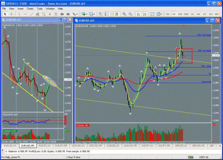Toggle chart Auto Scroll

click(138, 14)
